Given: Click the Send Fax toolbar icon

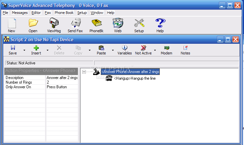Looking at the screenshot, I should point(76,23).
